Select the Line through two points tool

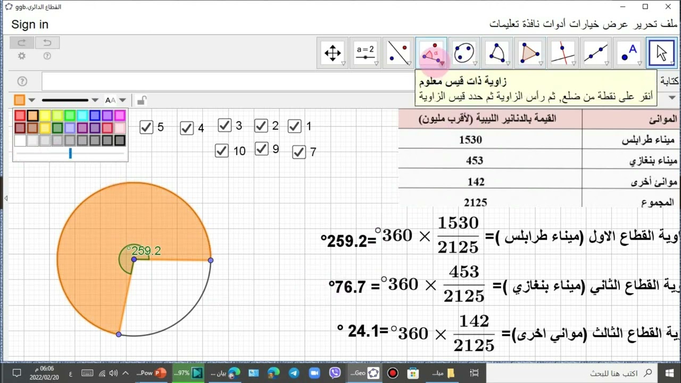coord(595,53)
